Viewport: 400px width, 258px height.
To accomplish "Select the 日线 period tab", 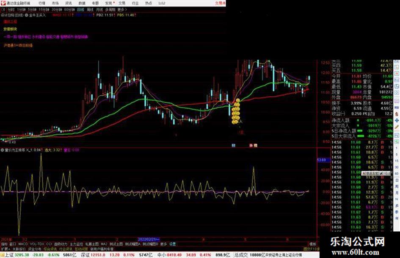I will (x=80, y=9).
